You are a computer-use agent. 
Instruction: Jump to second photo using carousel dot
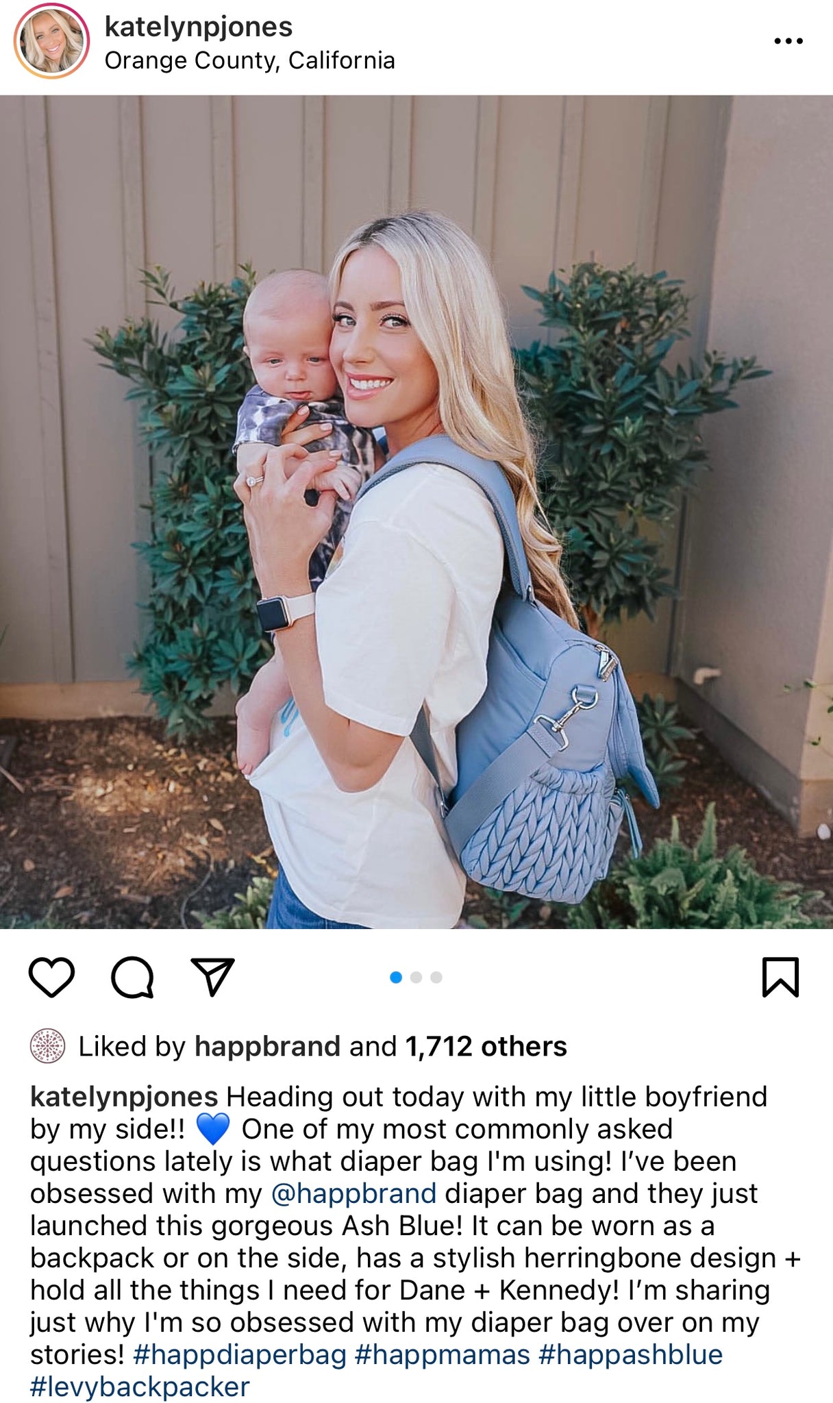tap(416, 978)
